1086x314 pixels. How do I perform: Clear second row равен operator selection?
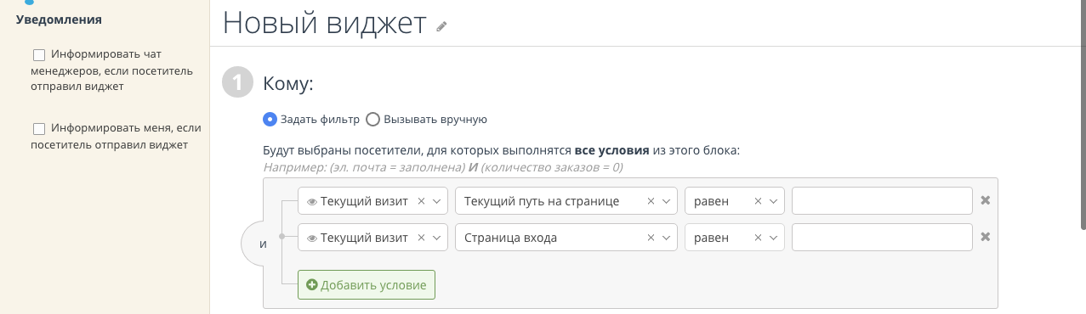point(758,238)
